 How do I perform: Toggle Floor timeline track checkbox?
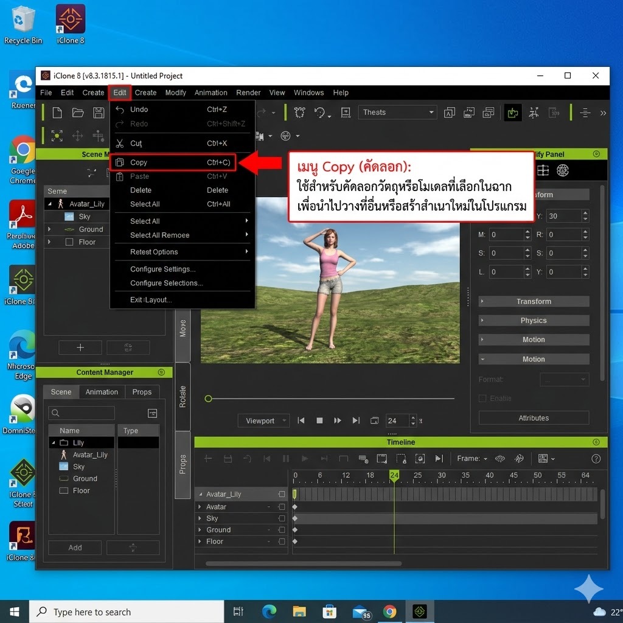click(x=282, y=541)
